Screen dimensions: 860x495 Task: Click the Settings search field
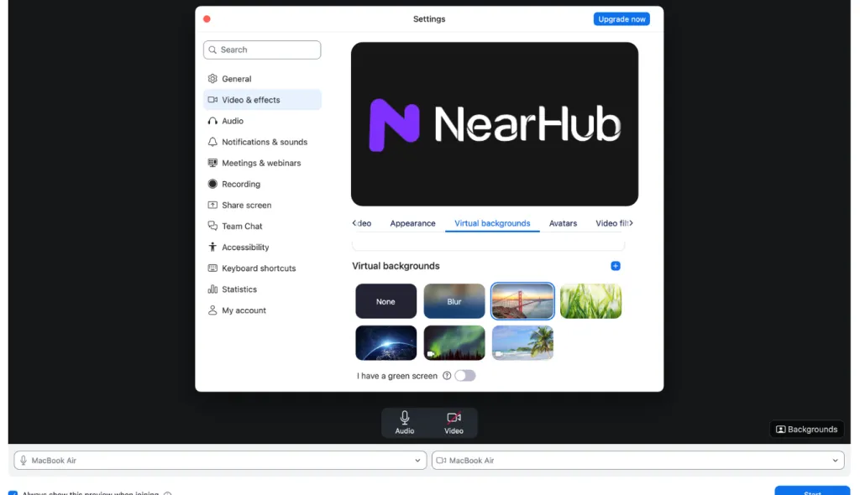click(x=262, y=49)
